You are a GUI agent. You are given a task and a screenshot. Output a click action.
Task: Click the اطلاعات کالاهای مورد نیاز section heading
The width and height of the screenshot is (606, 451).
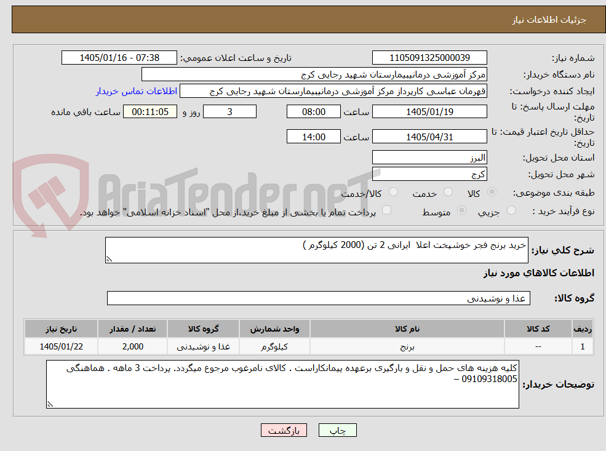coord(539,273)
